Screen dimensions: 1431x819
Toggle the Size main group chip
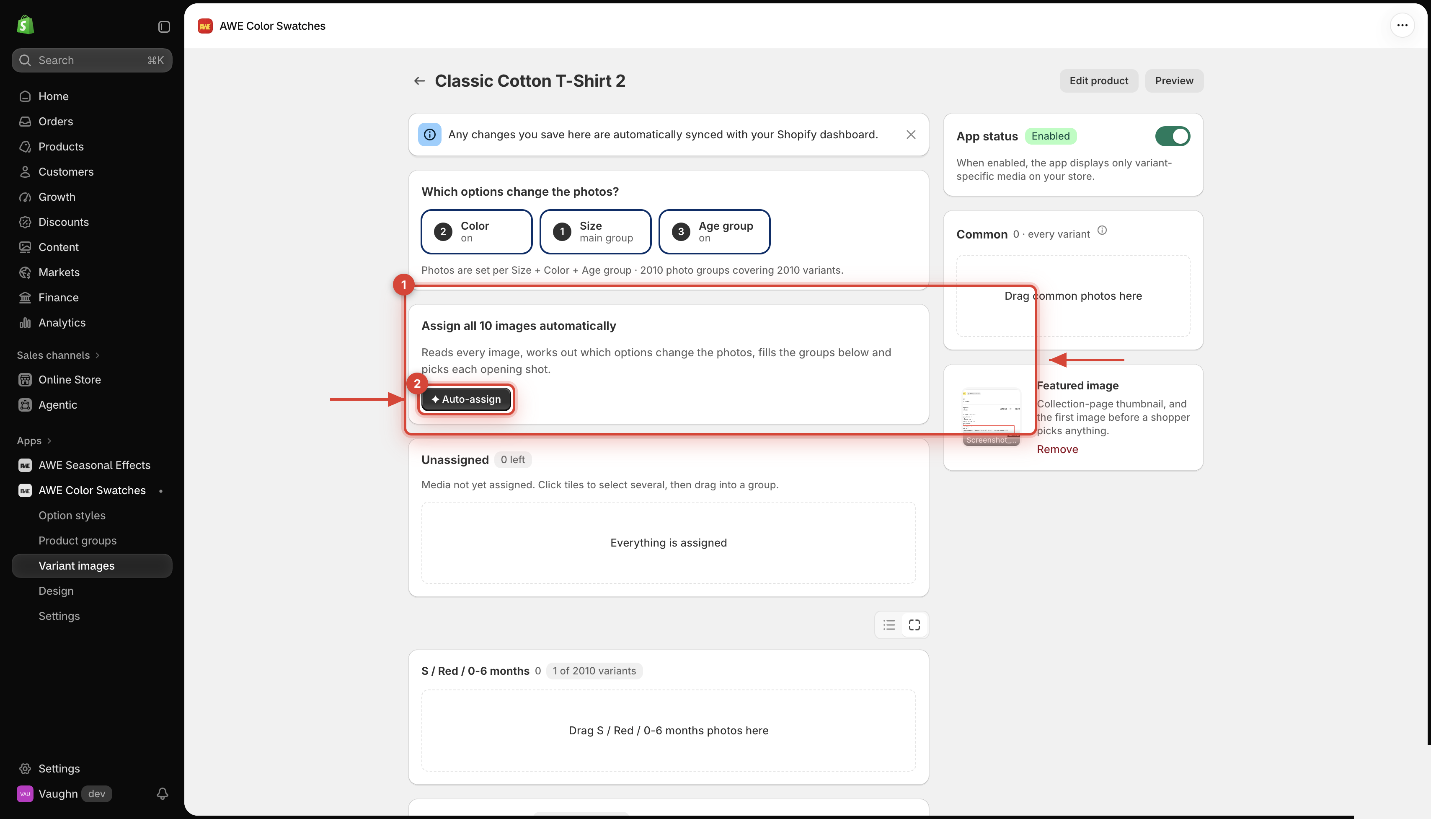tap(595, 232)
